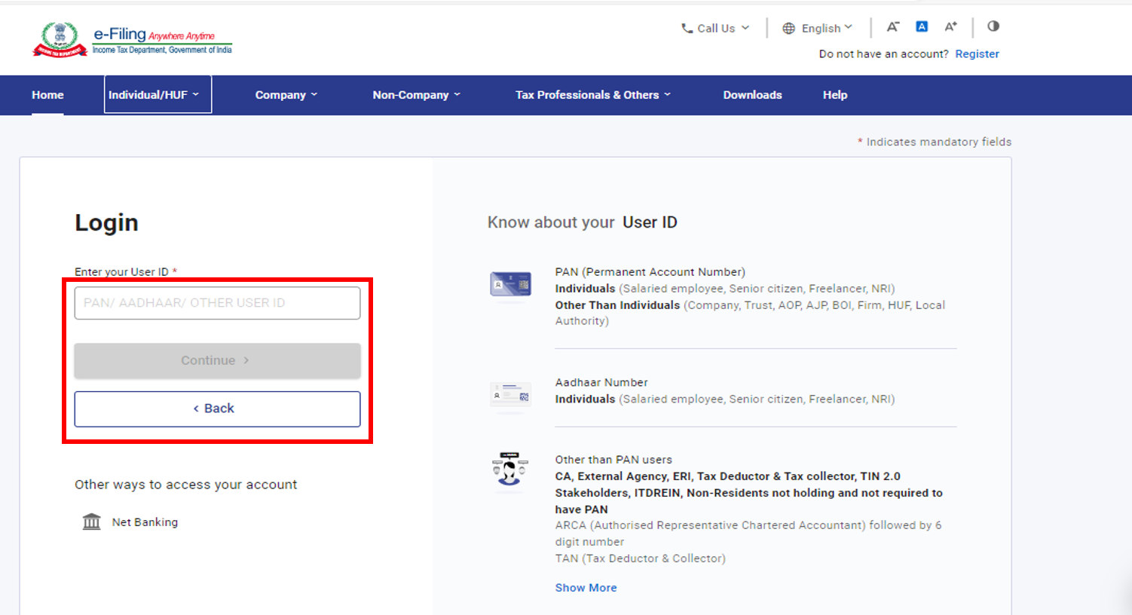Image resolution: width=1132 pixels, height=615 pixels.
Task: Reset to default font size icon
Action: click(x=921, y=27)
